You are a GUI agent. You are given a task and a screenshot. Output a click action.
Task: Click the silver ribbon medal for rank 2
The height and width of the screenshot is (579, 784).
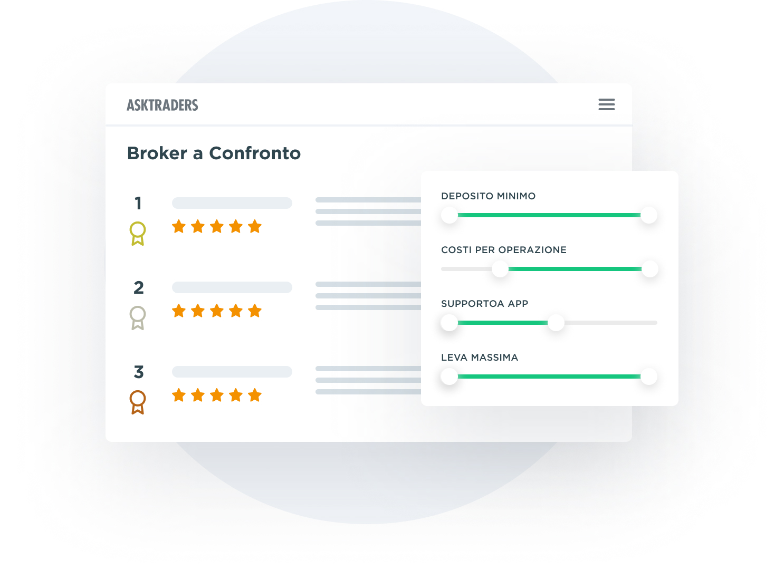[x=138, y=317]
